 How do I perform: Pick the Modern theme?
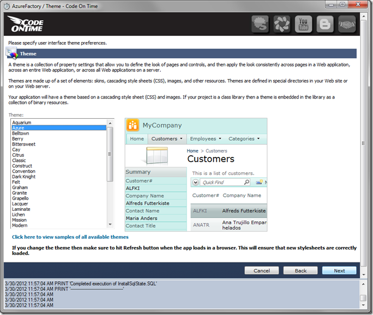point(59,226)
